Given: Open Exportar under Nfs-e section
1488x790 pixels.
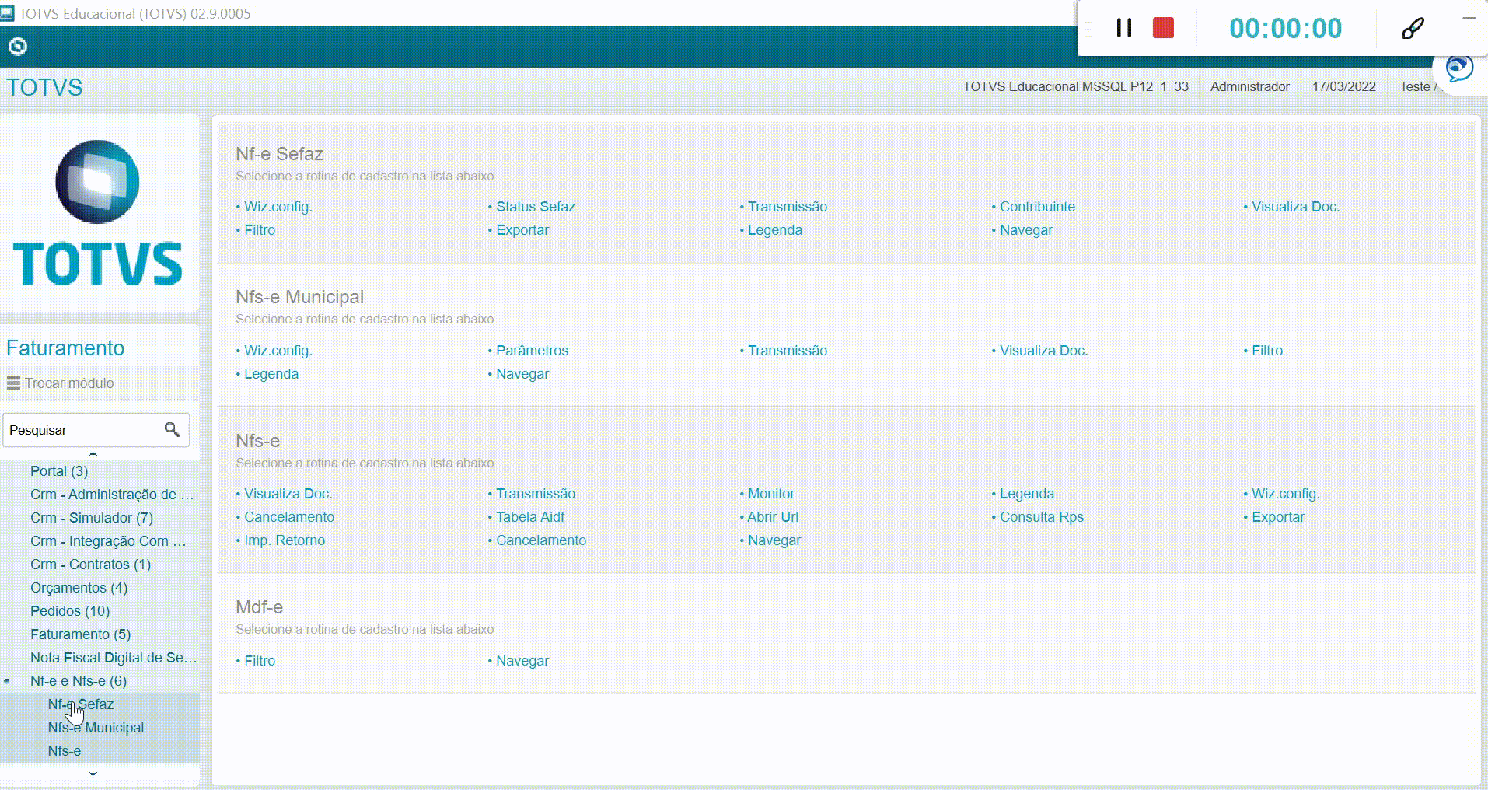Looking at the screenshot, I should [x=1278, y=517].
